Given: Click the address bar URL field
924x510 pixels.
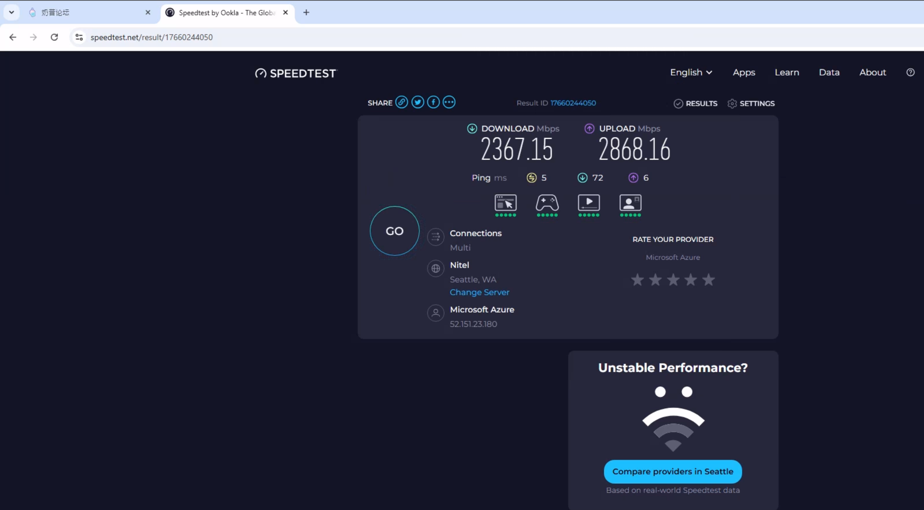Looking at the screenshot, I should pyautogui.click(x=151, y=37).
